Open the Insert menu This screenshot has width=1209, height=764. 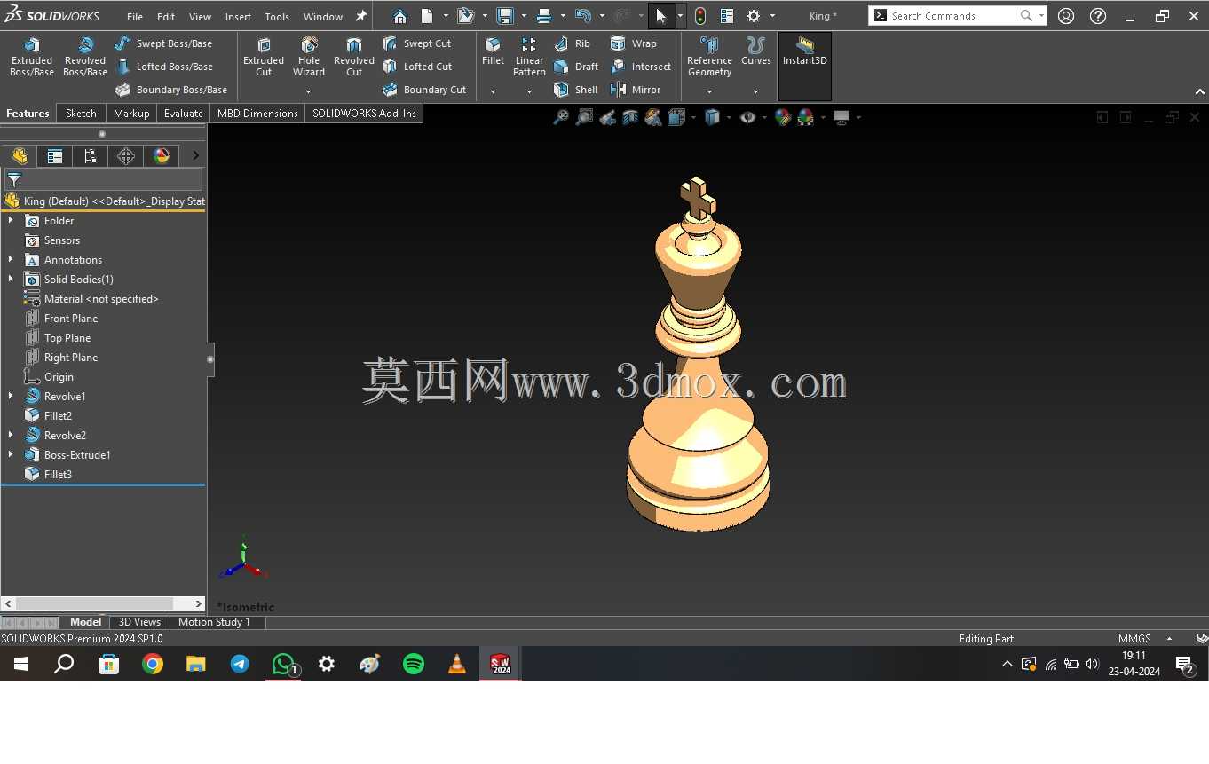238,17
